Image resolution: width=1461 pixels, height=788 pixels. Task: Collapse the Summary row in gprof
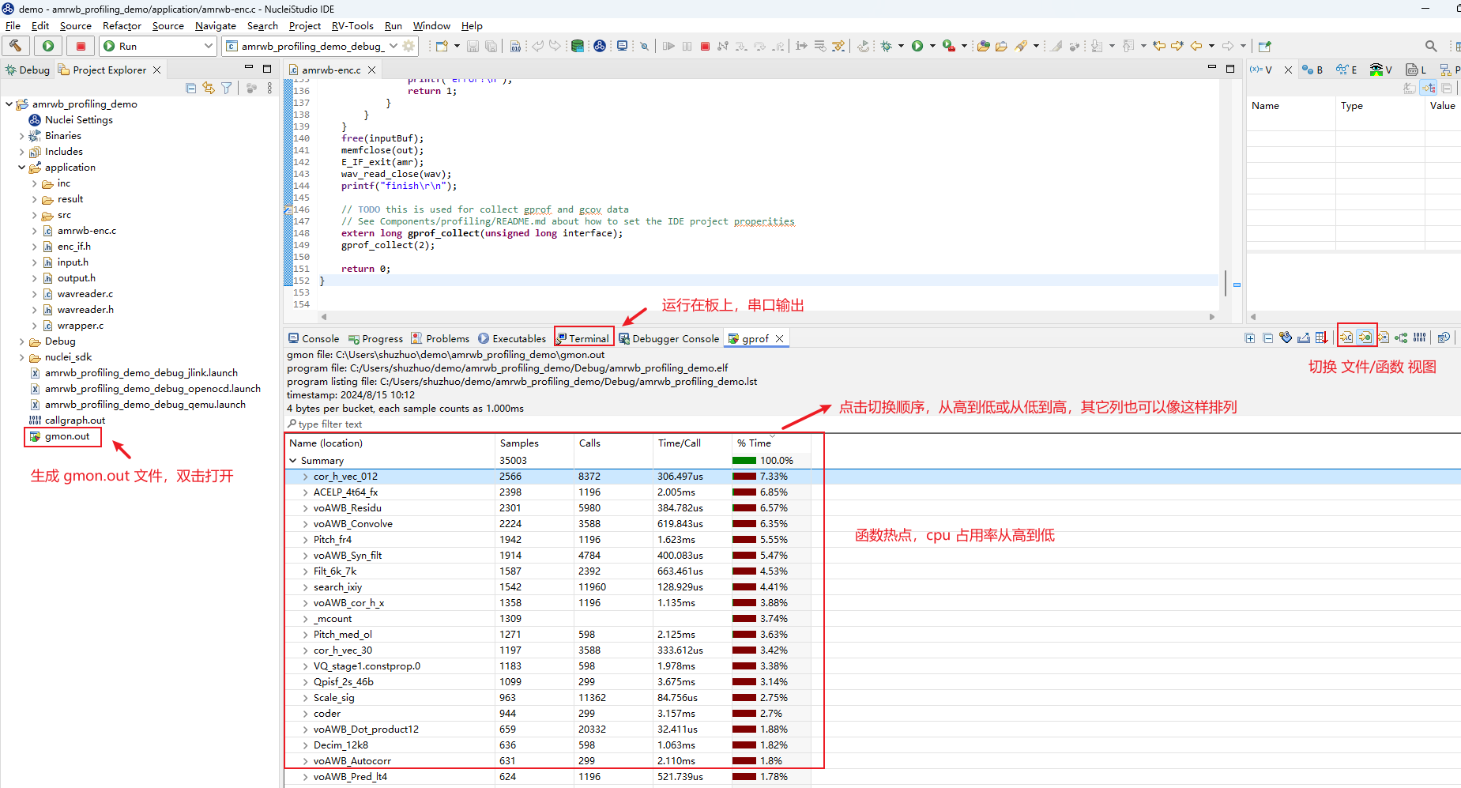click(293, 461)
